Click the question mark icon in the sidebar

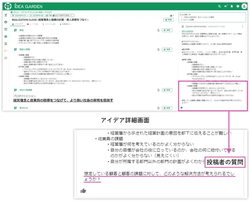(x=6, y=36)
